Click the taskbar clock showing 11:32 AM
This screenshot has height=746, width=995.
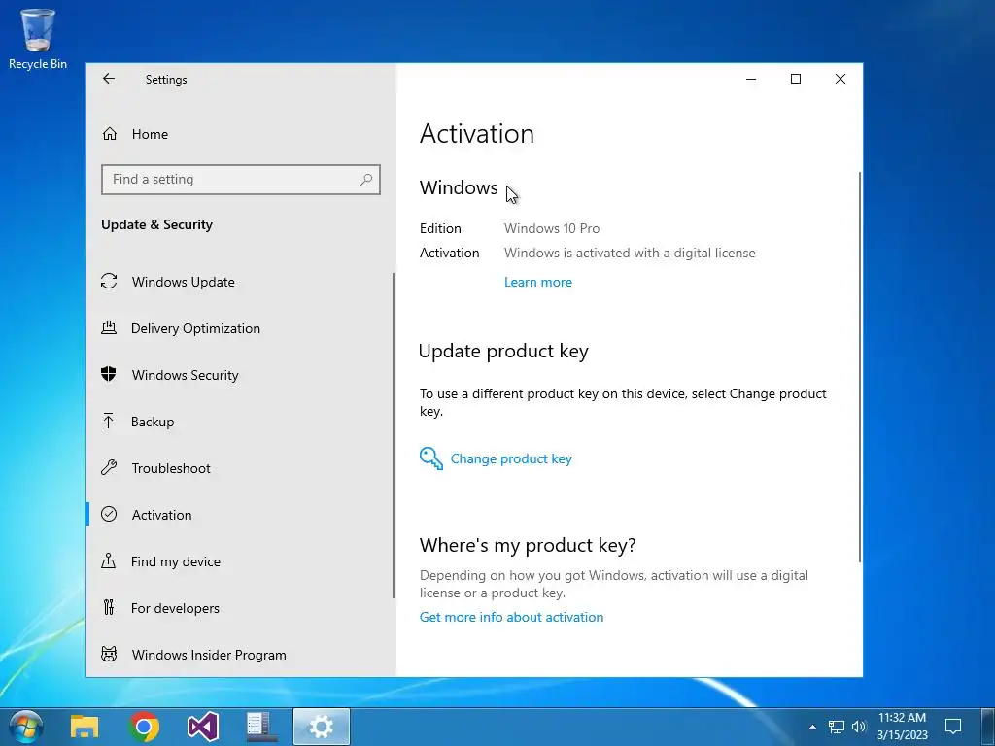pyautogui.click(x=903, y=727)
